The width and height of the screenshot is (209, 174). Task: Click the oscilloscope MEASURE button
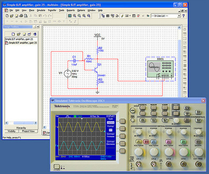[154, 107]
